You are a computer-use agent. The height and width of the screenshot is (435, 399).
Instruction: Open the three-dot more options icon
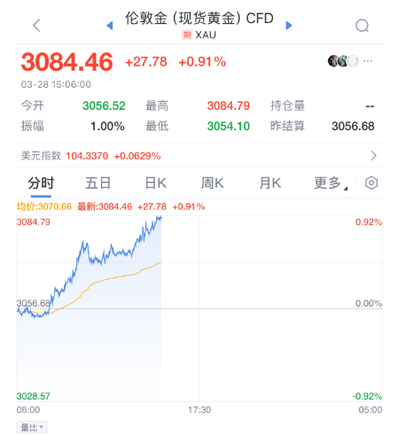point(368,61)
